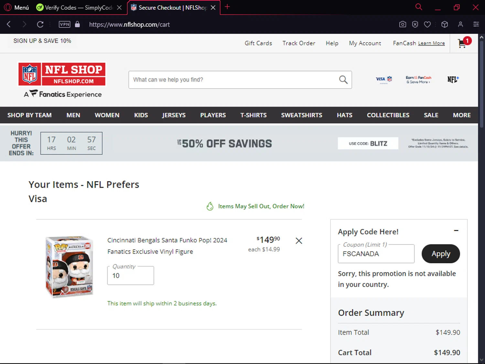Close the Secure Checkout tab
Screen dimensions: 485x364
pos(213,7)
